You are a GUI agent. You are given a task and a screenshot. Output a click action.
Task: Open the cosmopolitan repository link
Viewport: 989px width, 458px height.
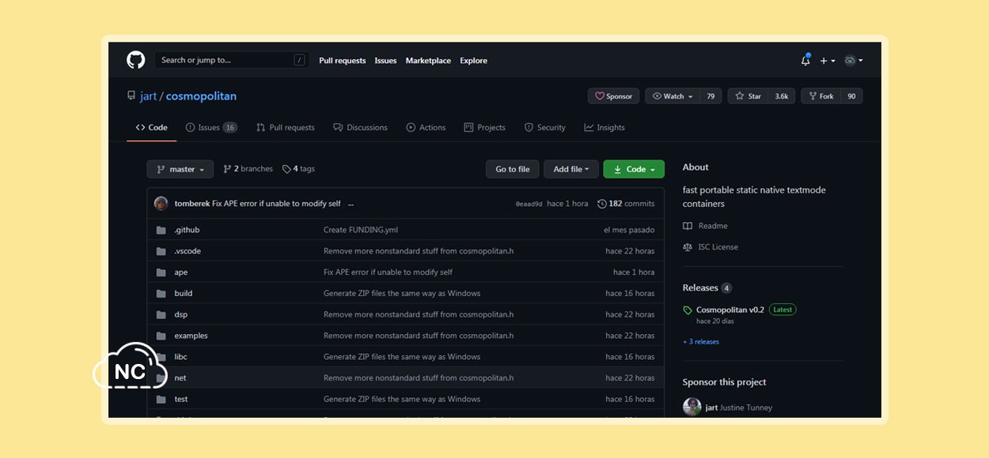(x=201, y=96)
